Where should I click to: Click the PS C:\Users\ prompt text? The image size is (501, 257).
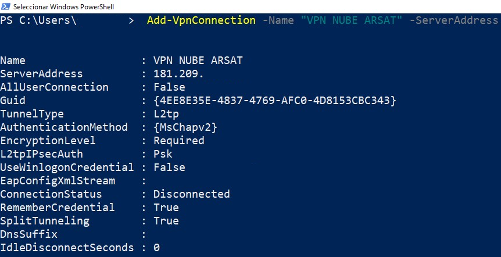(38, 20)
